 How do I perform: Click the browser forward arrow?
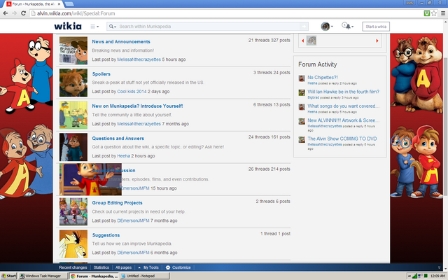pyautogui.click(x=14, y=13)
